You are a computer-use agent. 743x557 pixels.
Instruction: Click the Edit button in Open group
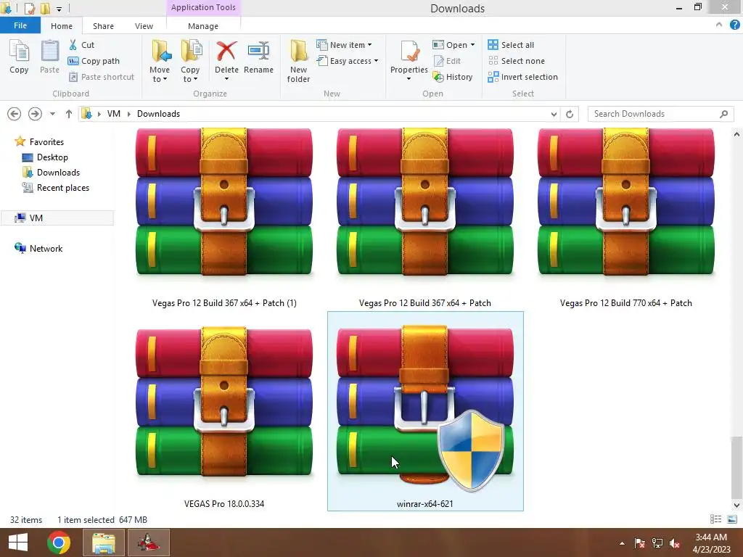coord(447,61)
